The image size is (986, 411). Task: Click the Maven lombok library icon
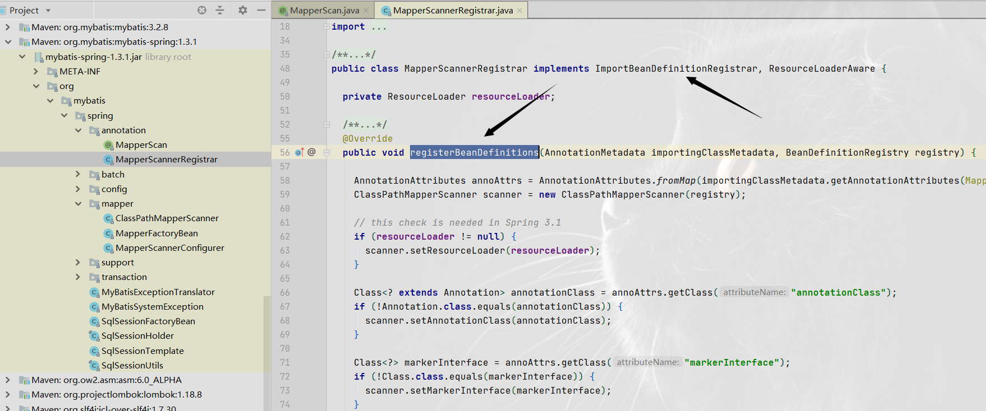[x=24, y=395]
